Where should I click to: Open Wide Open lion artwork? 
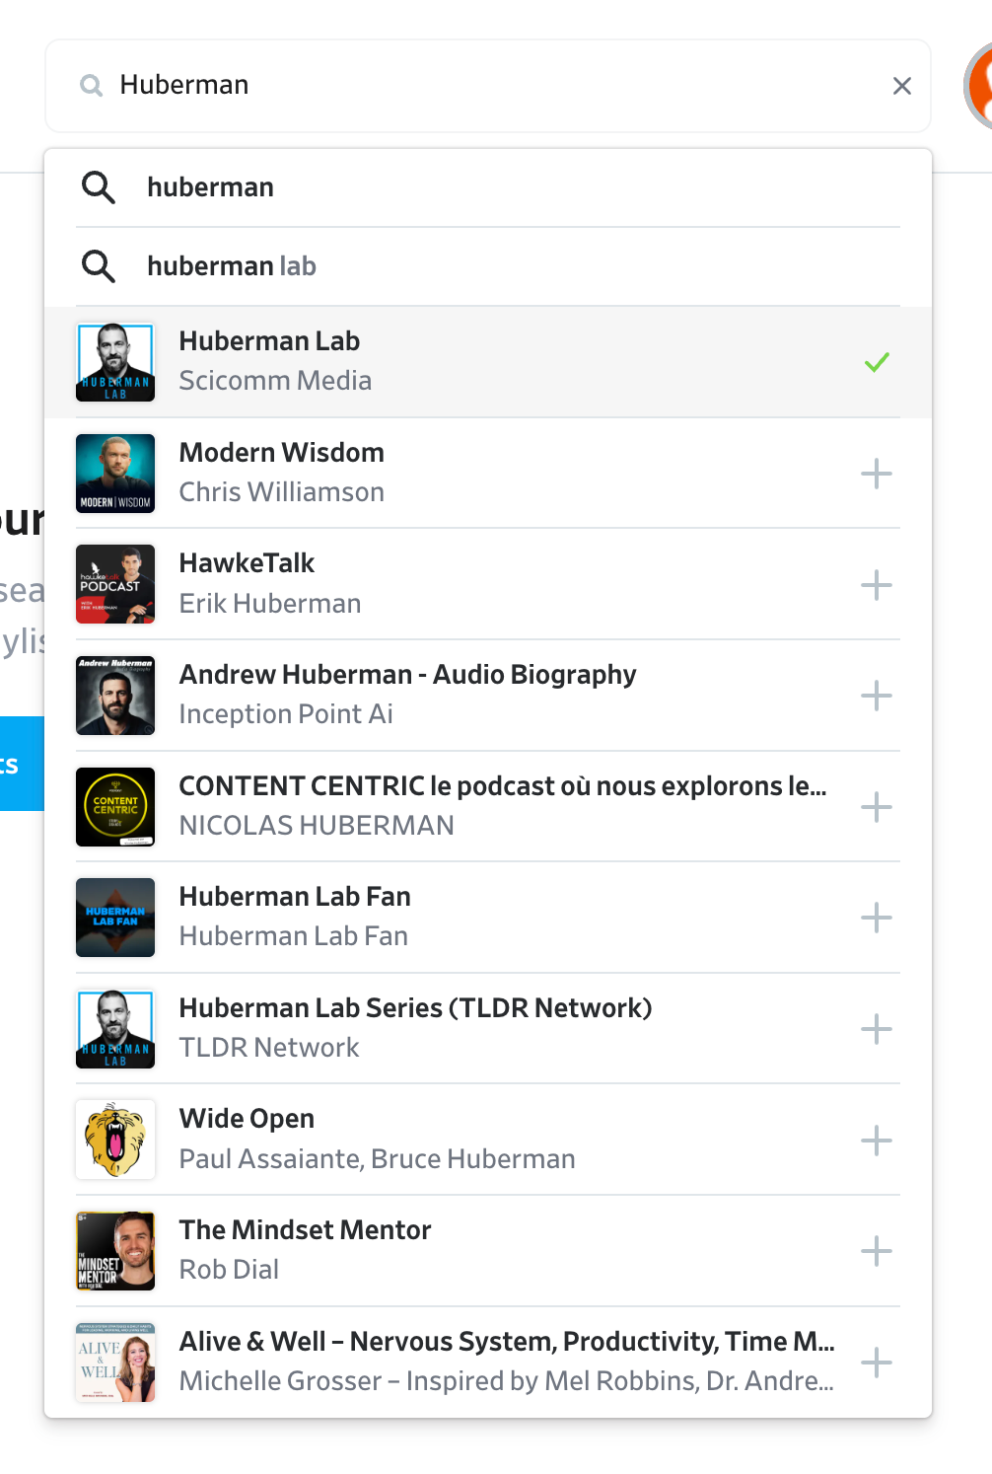[115, 1140]
